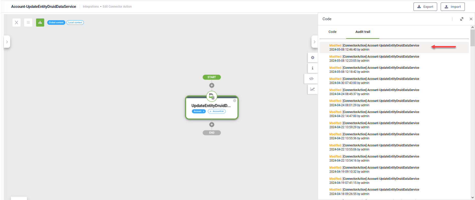Switch to the Code tab
The height and width of the screenshot is (200, 475).
tap(332, 32)
